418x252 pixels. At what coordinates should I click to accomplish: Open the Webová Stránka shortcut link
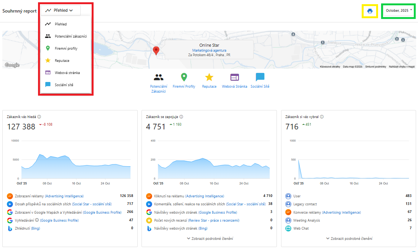tap(235, 87)
